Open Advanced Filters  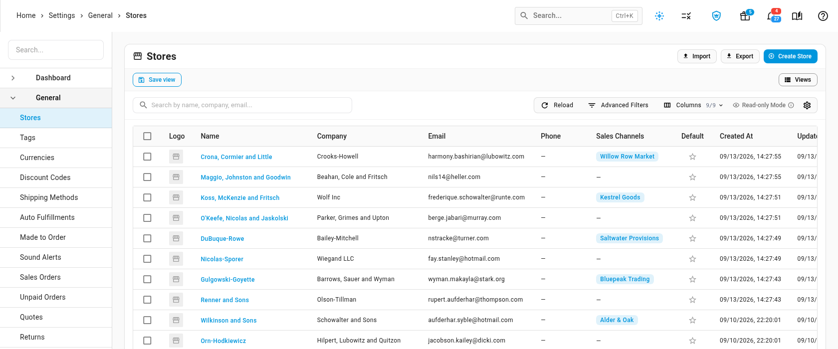click(x=619, y=105)
